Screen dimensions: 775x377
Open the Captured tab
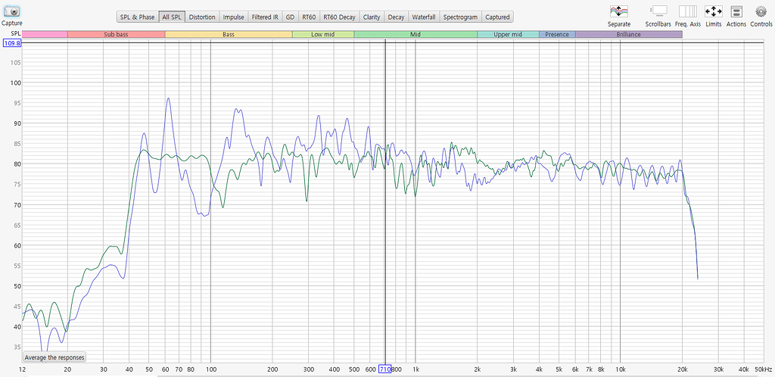pos(497,17)
